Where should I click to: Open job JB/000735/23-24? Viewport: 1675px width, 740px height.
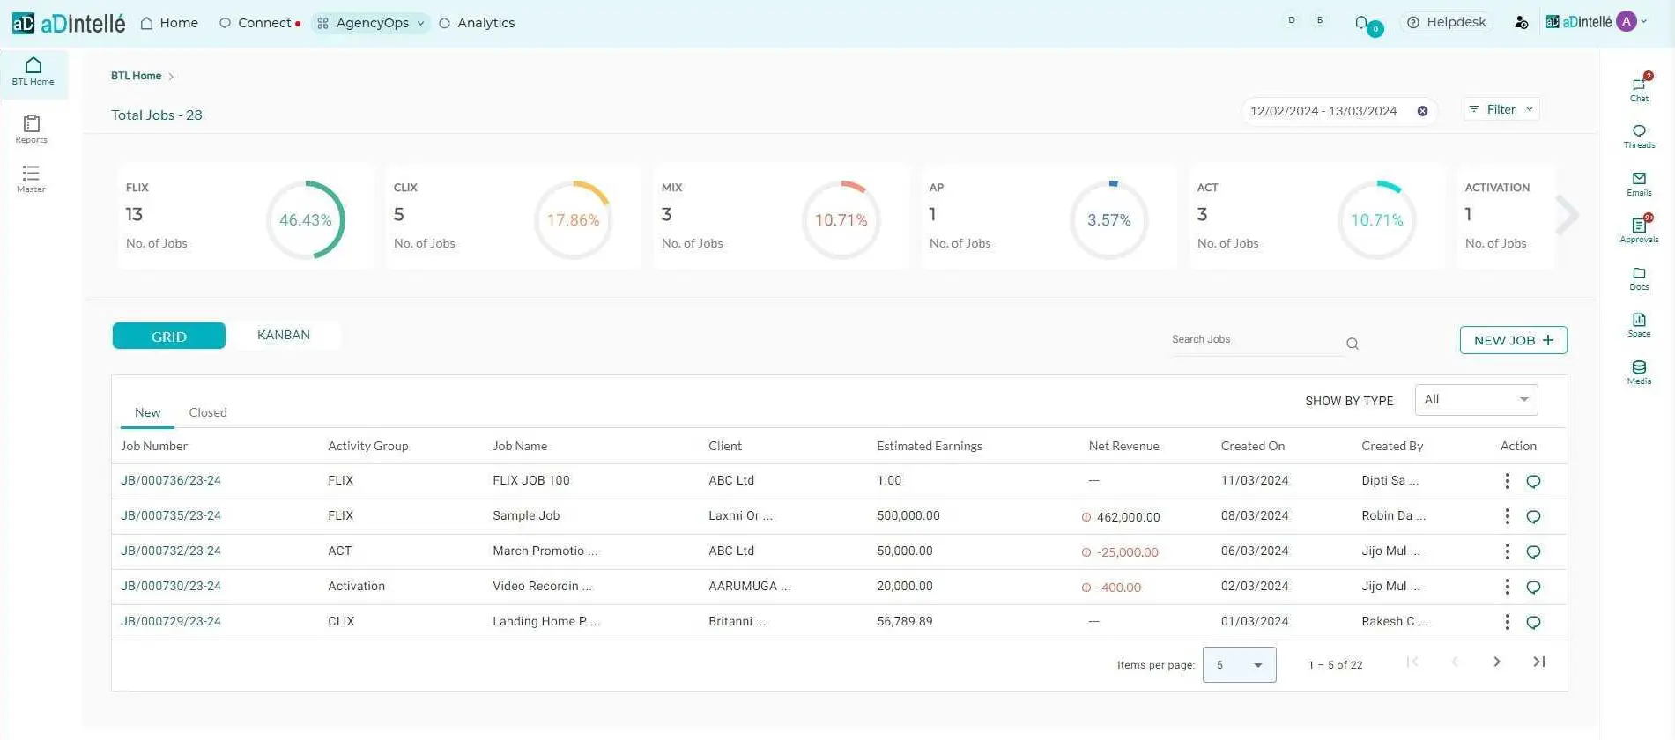pyautogui.click(x=171, y=515)
